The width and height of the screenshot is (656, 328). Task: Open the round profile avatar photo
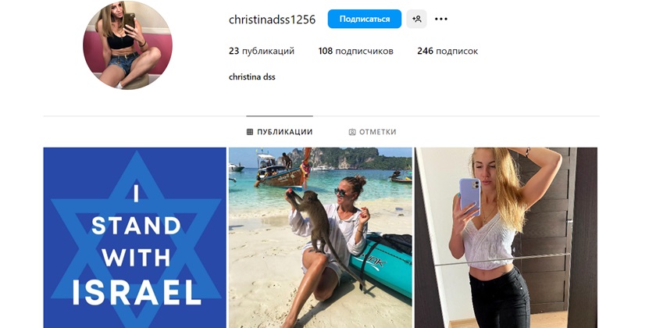127,45
